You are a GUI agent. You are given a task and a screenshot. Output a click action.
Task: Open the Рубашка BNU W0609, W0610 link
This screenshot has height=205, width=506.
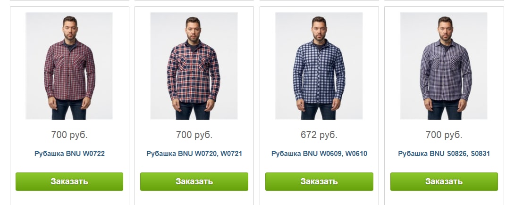pyautogui.click(x=319, y=154)
